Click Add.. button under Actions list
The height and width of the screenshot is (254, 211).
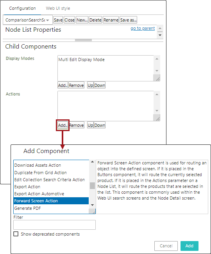pos(63,125)
